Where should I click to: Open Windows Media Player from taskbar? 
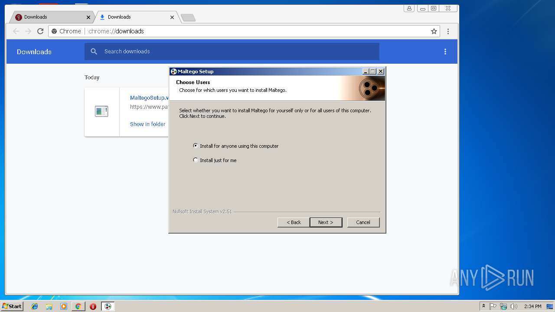(x=63, y=306)
